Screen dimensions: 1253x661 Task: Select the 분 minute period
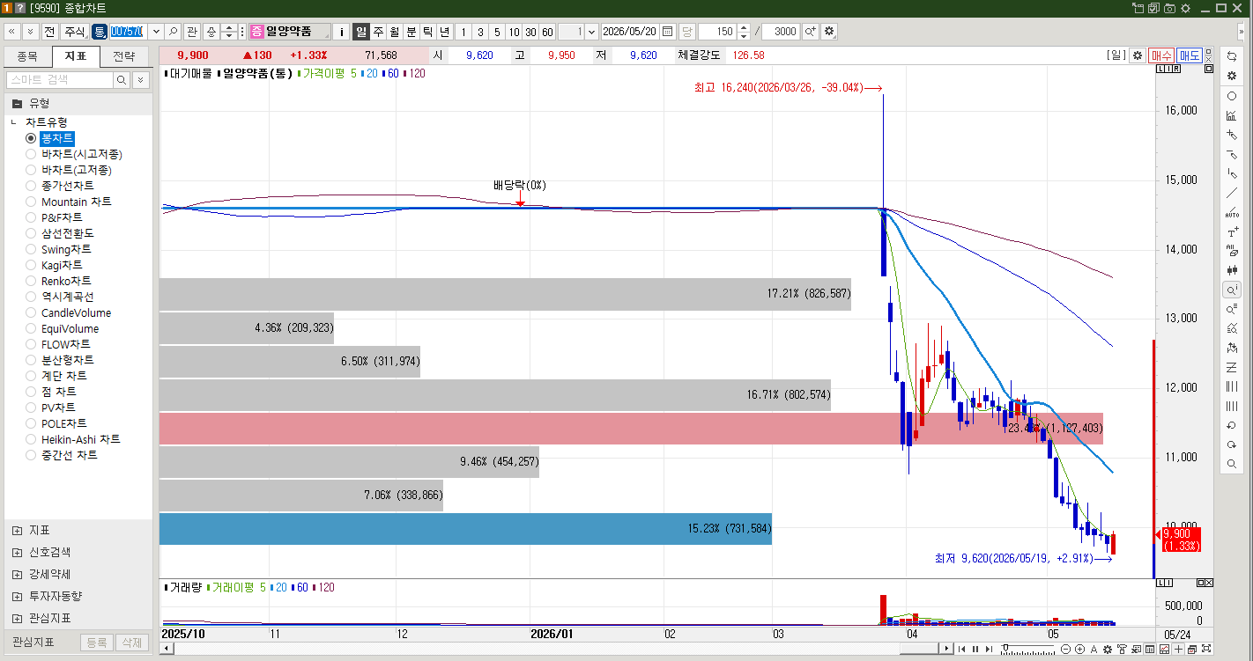(411, 32)
